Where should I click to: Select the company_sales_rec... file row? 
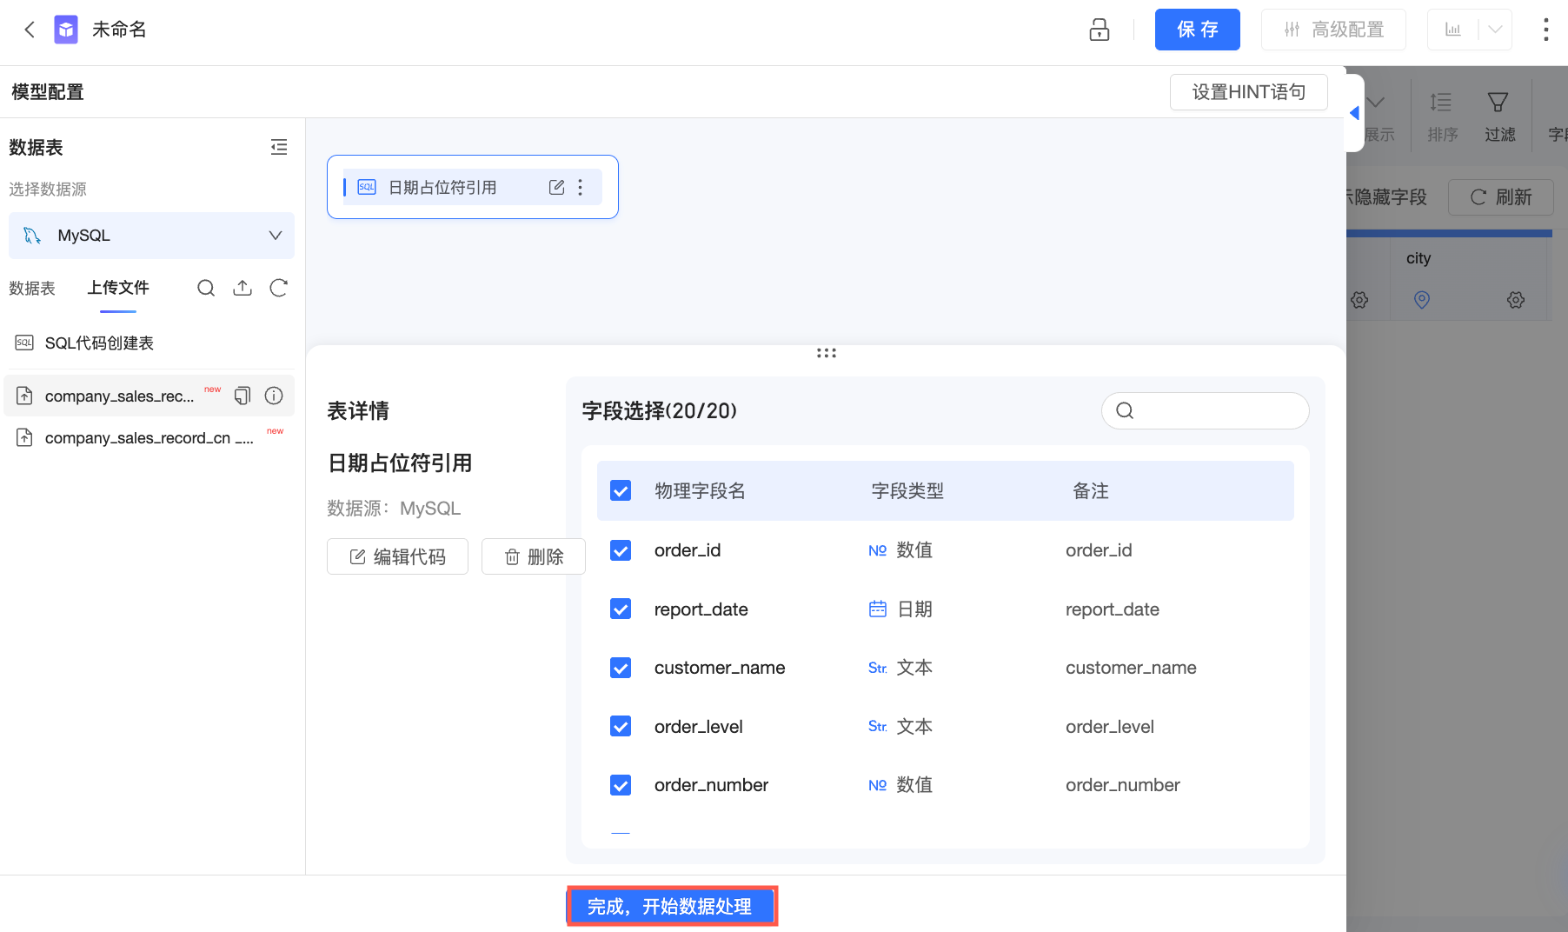pyautogui.click(x=149, y=396)
